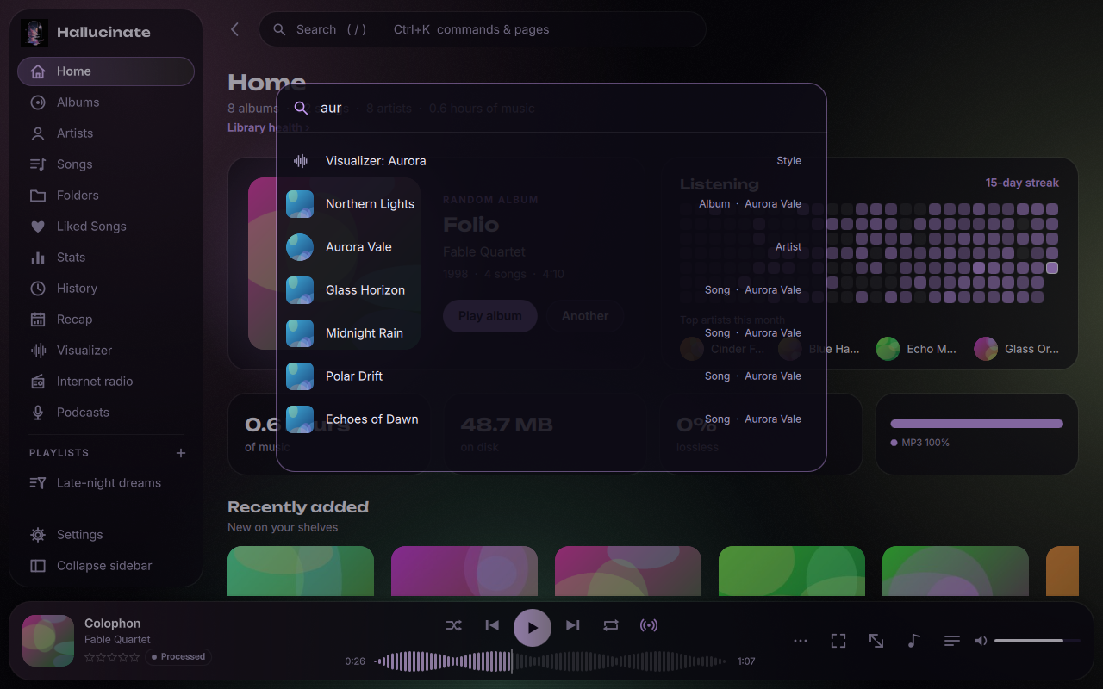This screenshot has height=689, width=1103.
Task: Click the palette input containing 'aur'
Action: coord(551,108)
